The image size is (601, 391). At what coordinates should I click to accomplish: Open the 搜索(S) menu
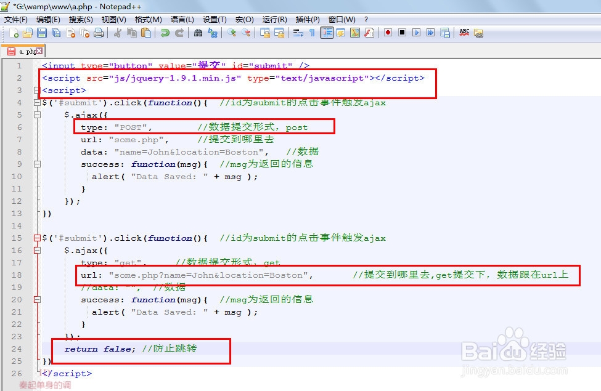click(81, 19)
